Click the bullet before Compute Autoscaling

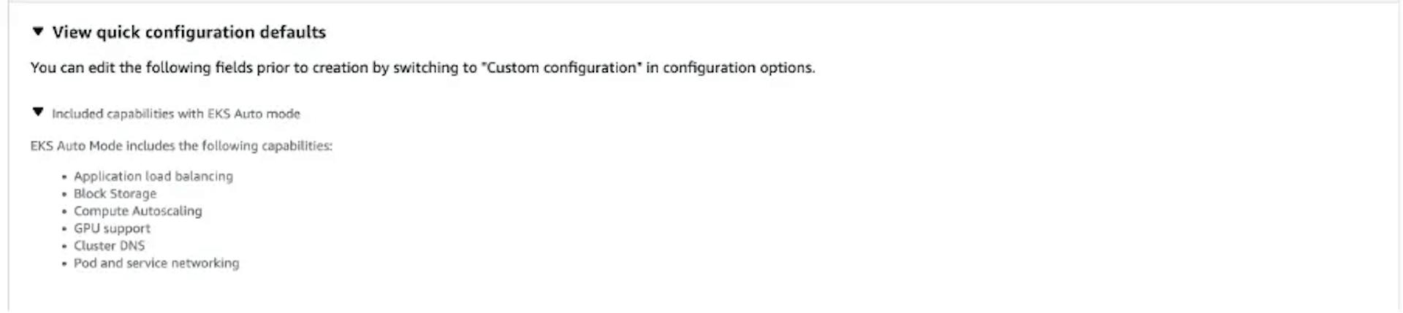coord(65,212)
